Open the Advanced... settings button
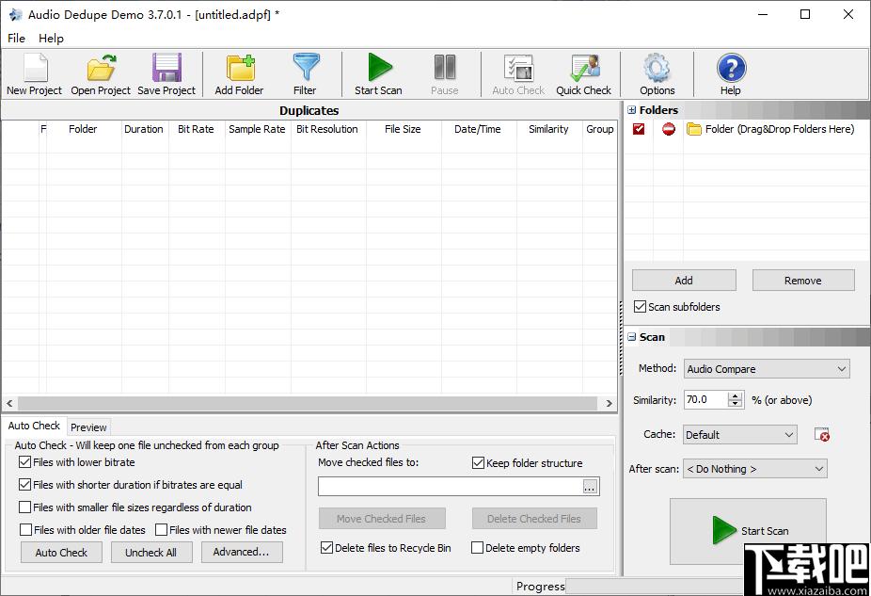Screen dimensions: 871x596 point(242,552)
